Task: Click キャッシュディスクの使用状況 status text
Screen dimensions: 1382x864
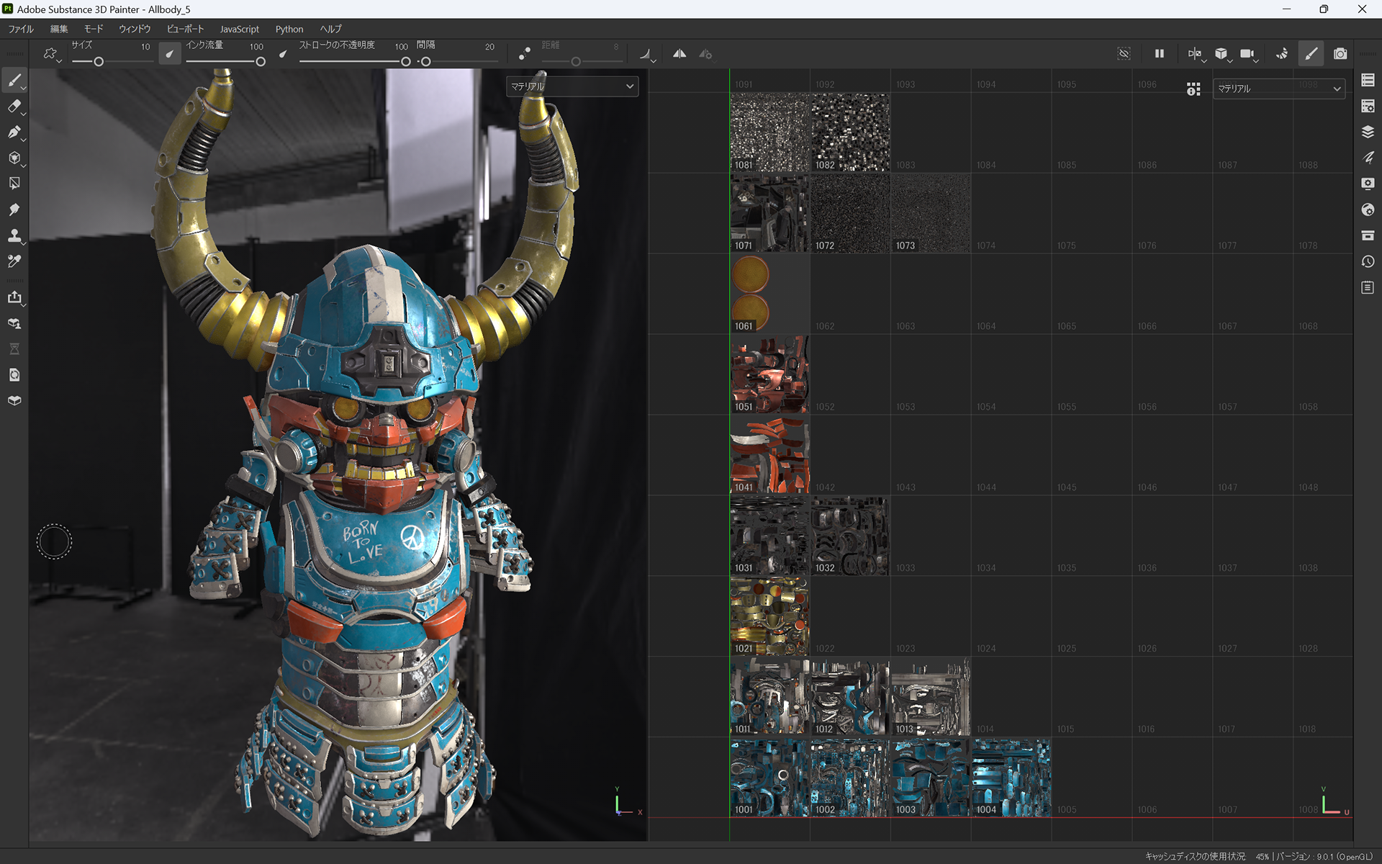Action: click(1194, 856)
